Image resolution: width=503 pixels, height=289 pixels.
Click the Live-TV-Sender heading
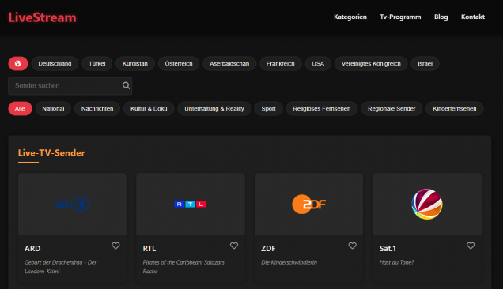pyautogui.click(x=51, y=153)
